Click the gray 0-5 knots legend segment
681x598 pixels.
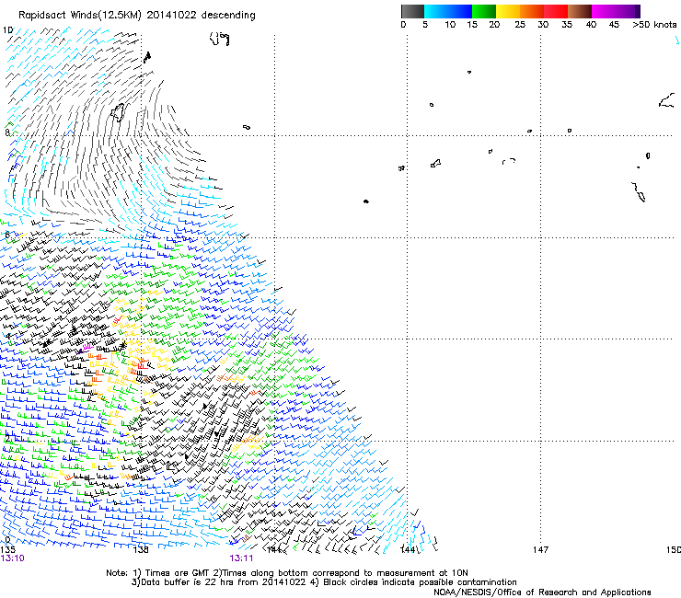[412, 11]
